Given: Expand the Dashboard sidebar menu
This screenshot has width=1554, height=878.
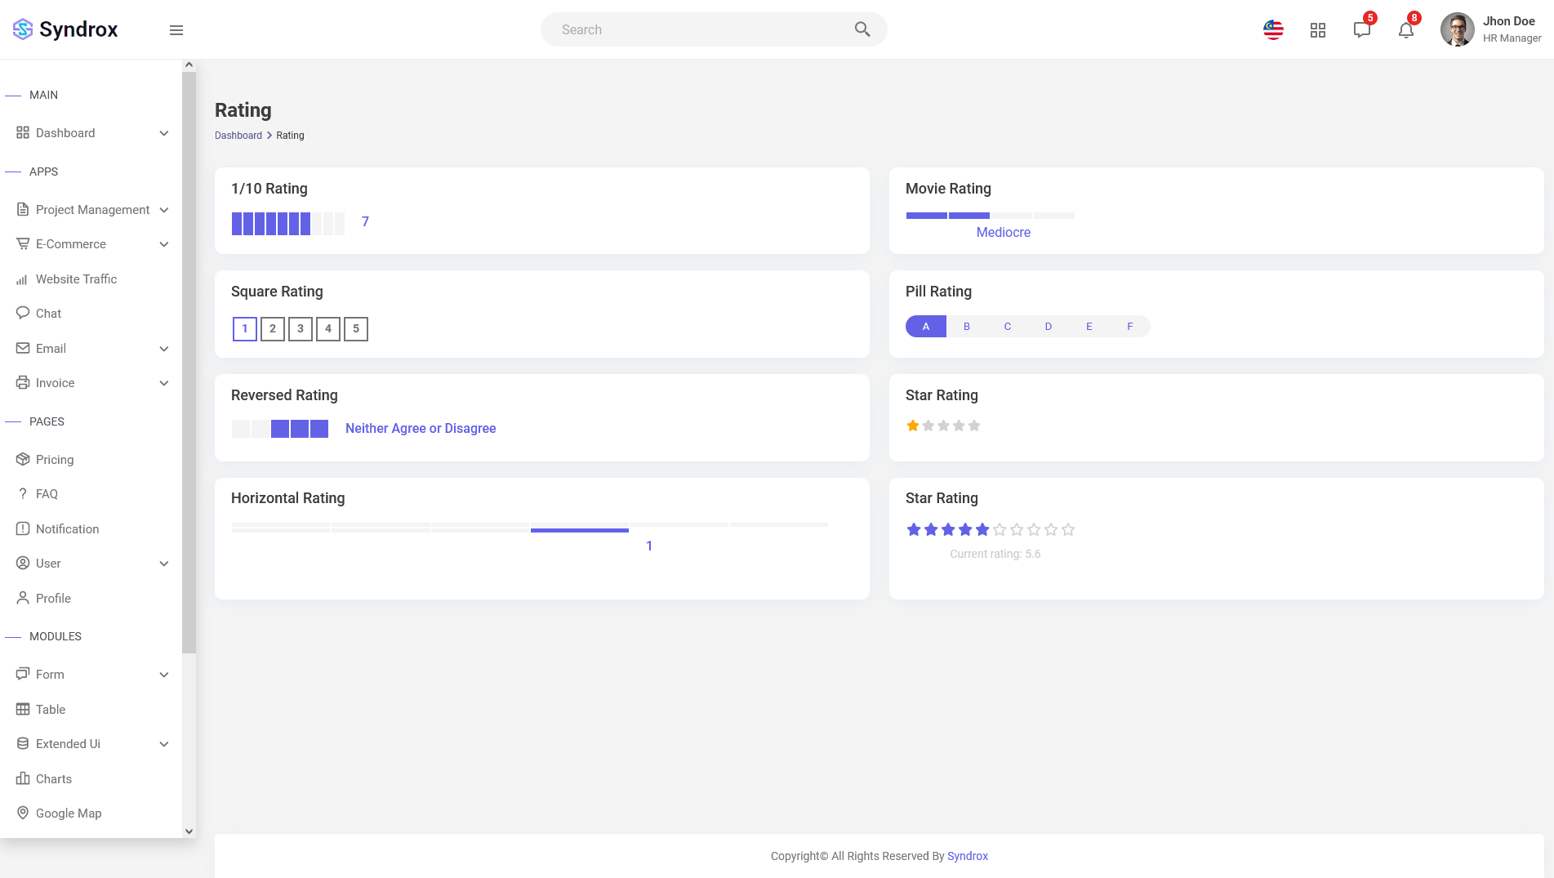Looking at the screenshot, I should click(164, 133).
